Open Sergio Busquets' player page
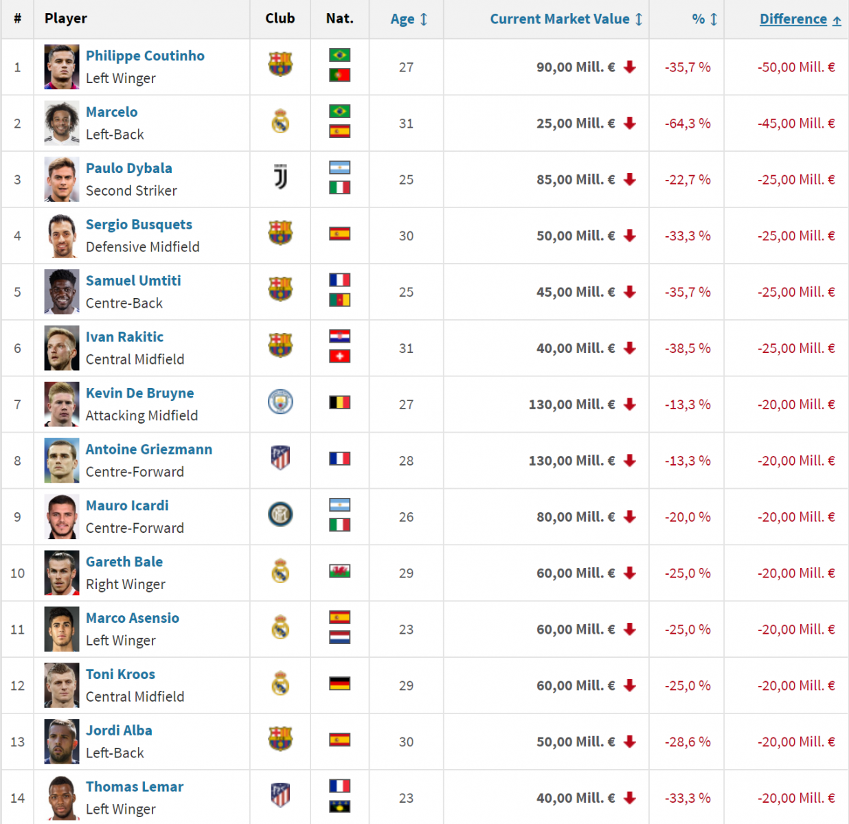The width and height of the screenshot is (849, 824). point(139,225)
